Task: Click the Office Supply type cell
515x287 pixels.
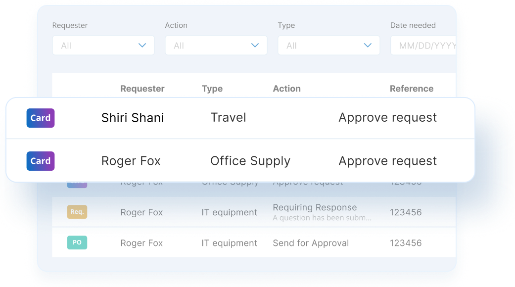Action: tap(250, 161)
